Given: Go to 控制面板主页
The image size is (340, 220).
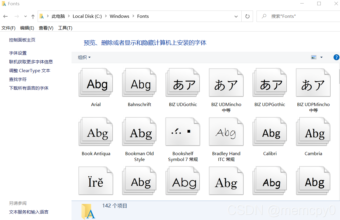Looking at the screenshot, I should click(22, 40).
